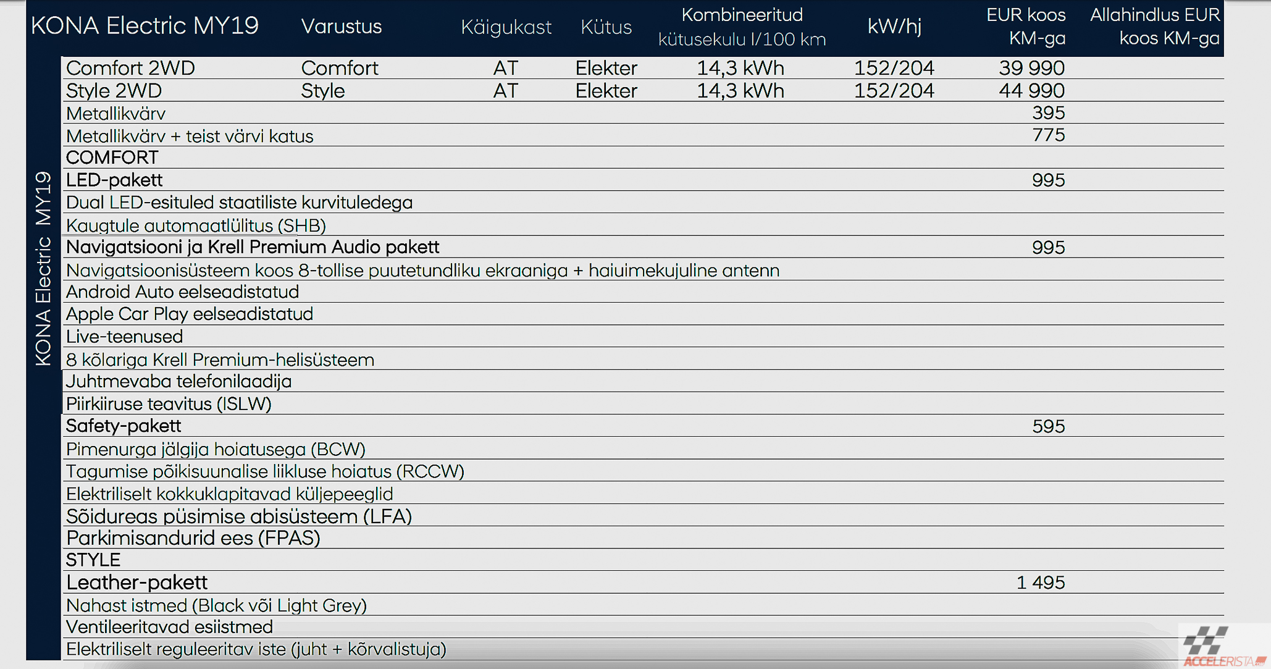The image size is (1271, 669).
Task: Click the Allahindlus EUR koos KM-ga header
Action: [x=1155, y=27]
